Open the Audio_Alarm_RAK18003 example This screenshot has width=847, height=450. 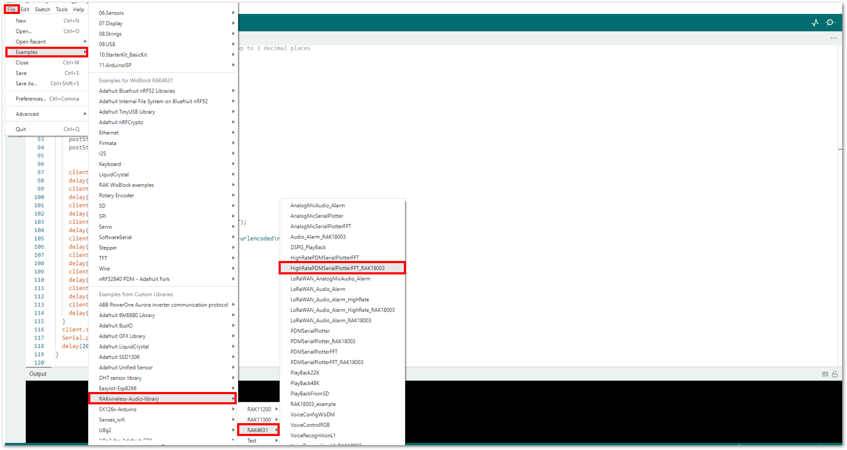click(x=342, y=237)
